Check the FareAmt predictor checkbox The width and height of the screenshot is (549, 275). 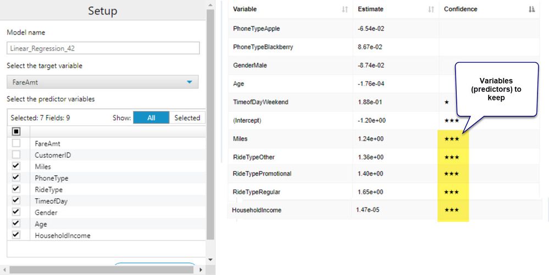(x=16, y=143)
